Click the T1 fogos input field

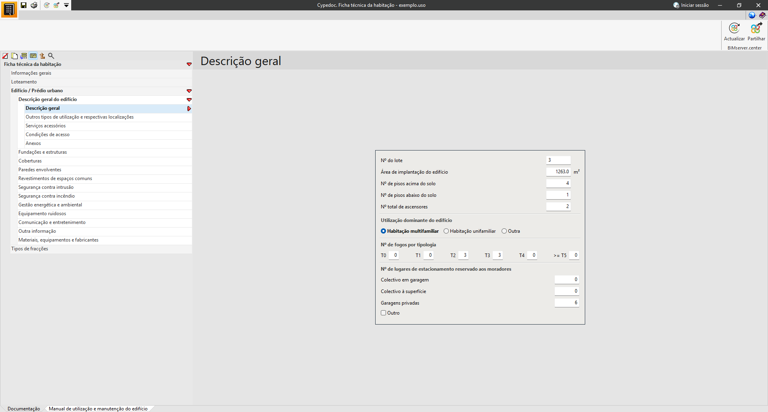(428, 255)
